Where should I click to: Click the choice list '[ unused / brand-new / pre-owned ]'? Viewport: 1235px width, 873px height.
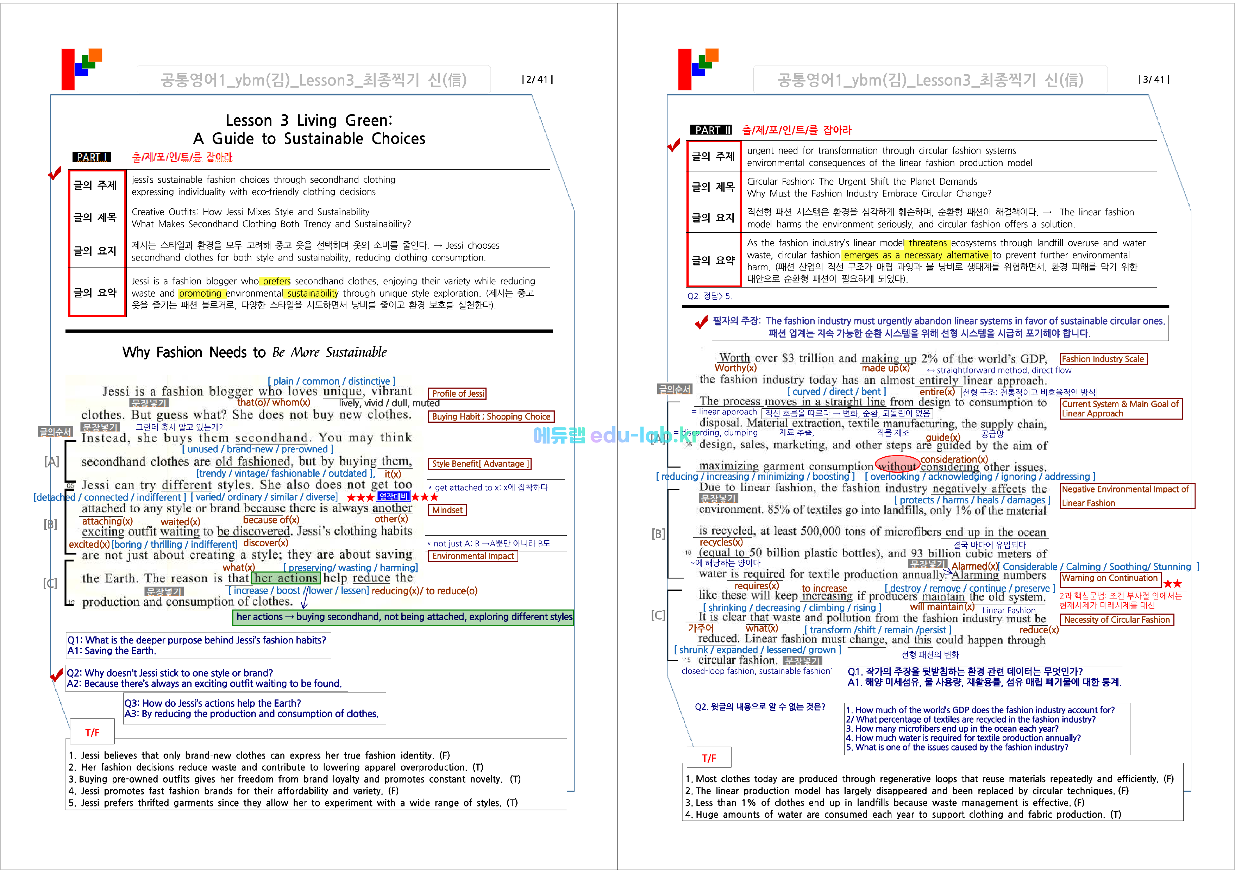pos(257,449)
